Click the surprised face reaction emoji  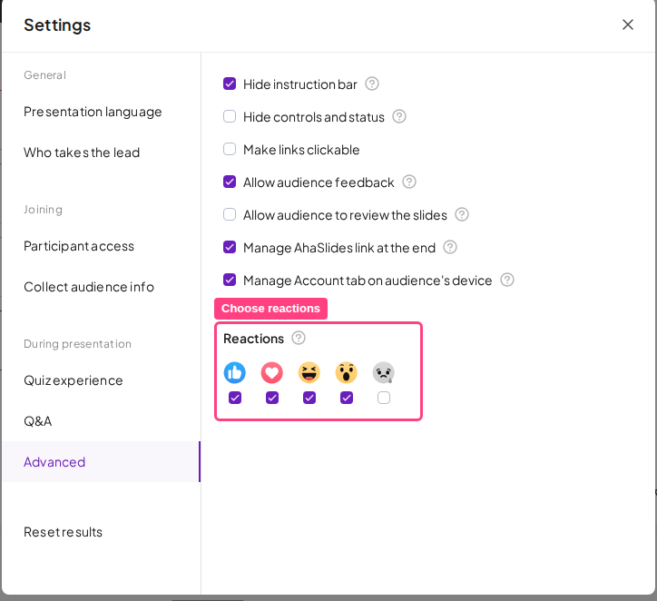(347, 372)
